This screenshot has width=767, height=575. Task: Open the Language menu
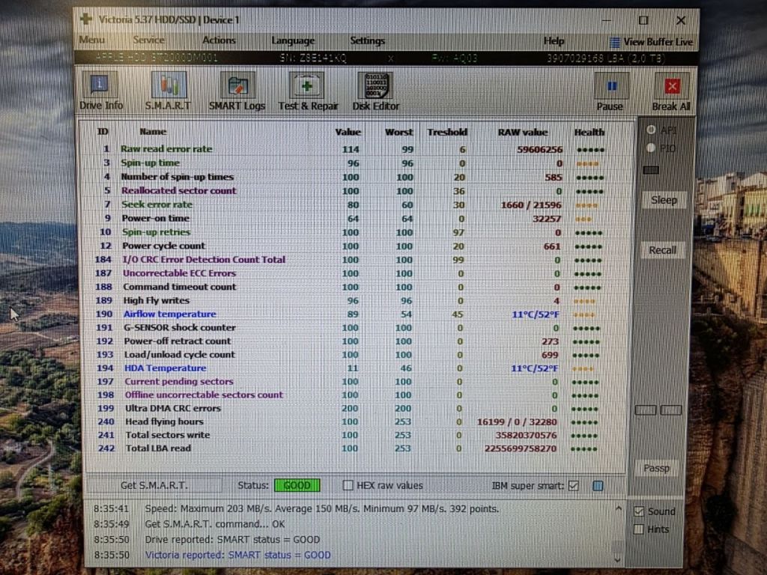tap(293, 40)
